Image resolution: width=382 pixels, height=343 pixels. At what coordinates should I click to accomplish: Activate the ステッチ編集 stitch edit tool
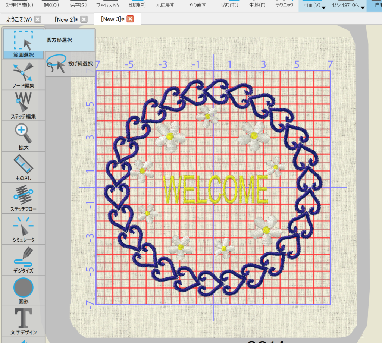[x=23, y=106]
